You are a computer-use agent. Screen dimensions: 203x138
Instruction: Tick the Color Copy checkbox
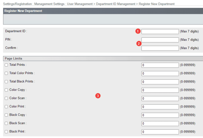[6, 90]
